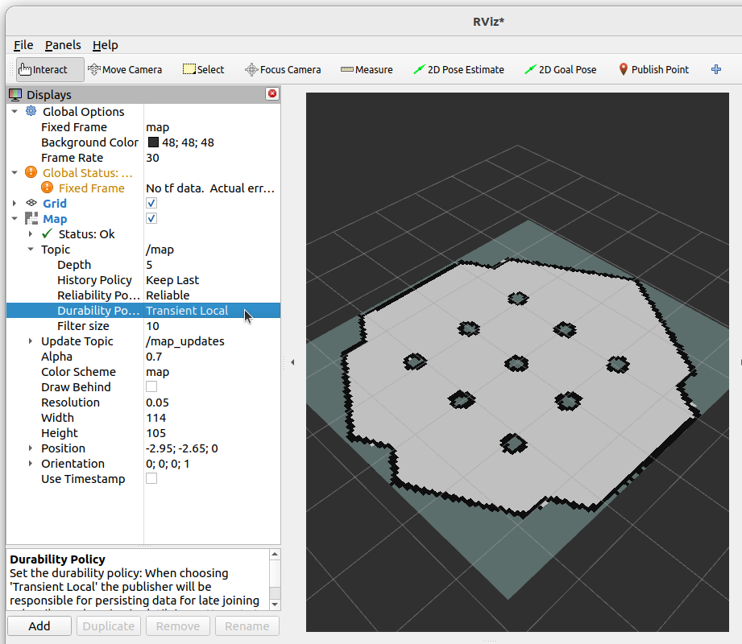742x644 pixels.
Task: Open the File menu
Action: point(23,45)
